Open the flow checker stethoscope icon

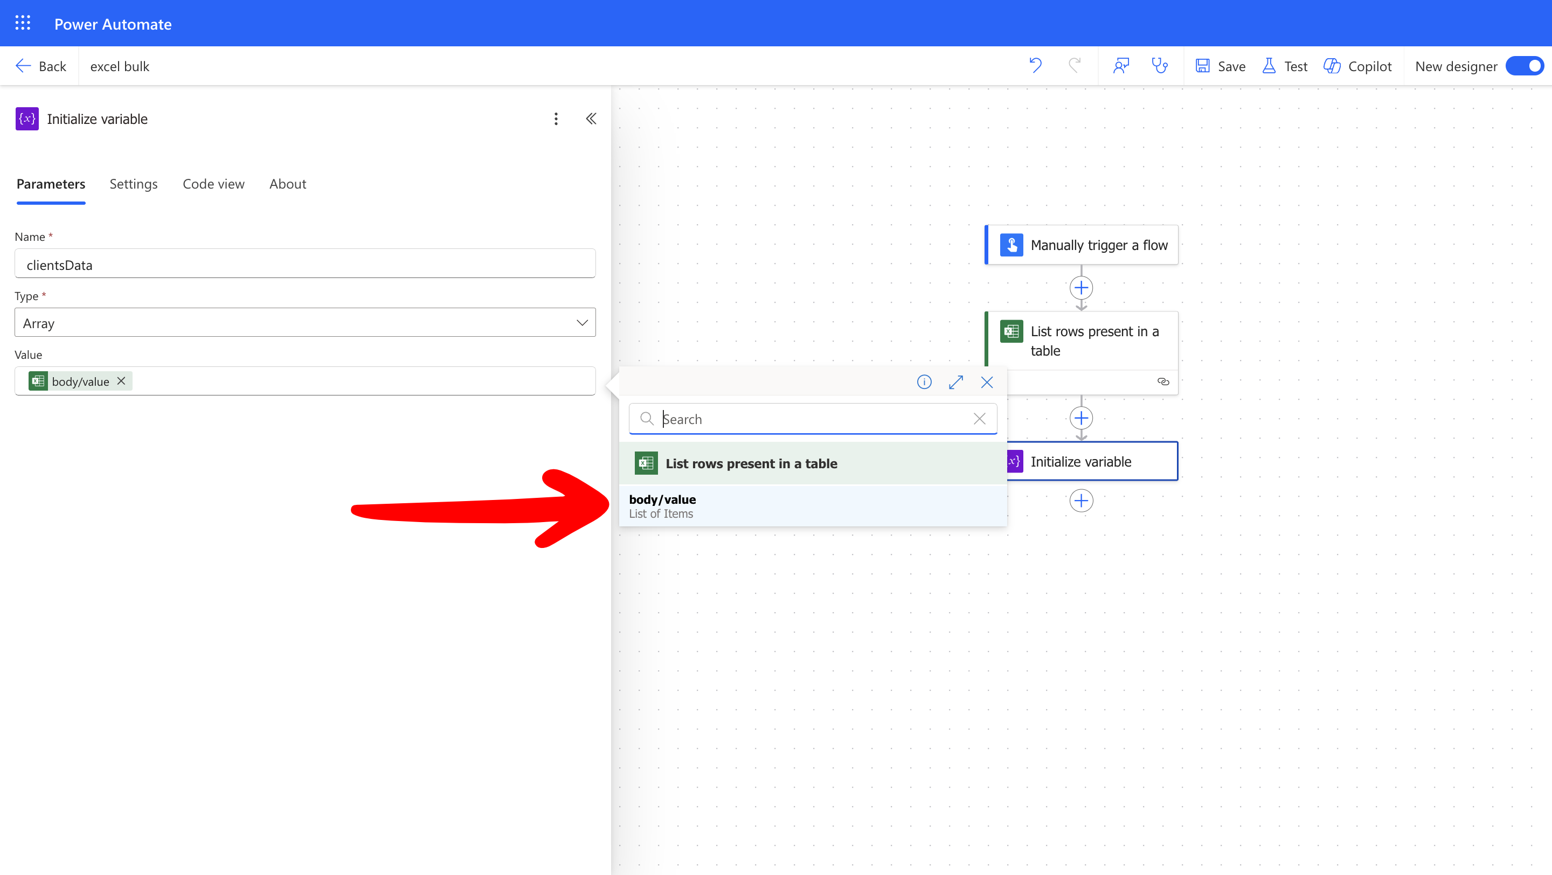1159,66
